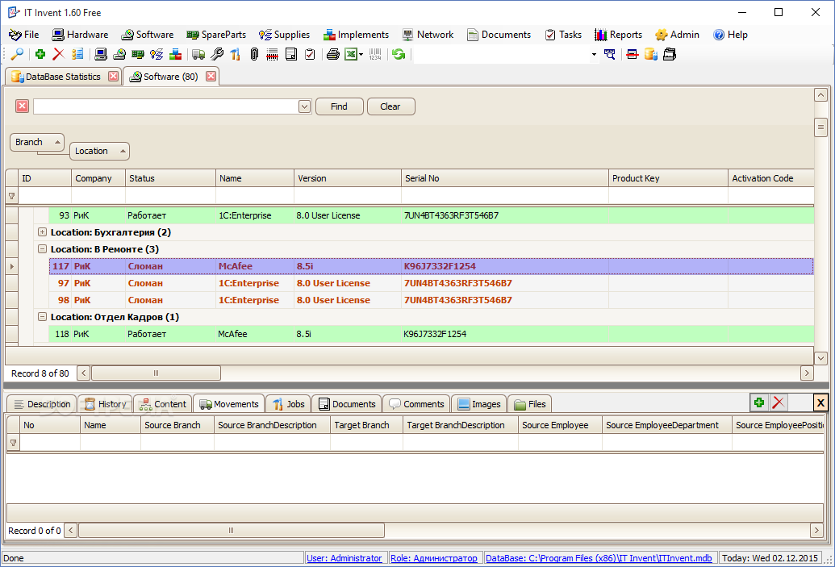
Task: Click the green refresh arrows icon
Action: [x=399, y=54]
